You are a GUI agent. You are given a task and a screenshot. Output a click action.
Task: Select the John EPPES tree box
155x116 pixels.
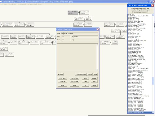point(114,43)
